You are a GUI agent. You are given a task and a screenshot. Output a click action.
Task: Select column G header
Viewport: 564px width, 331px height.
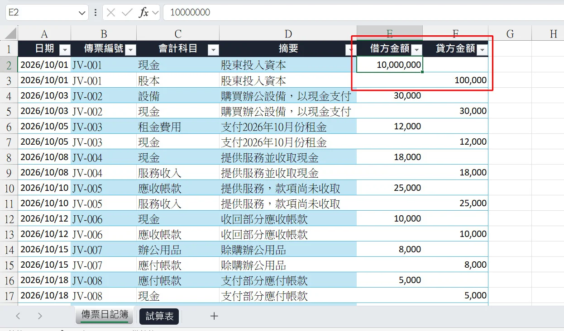(510, 33)
